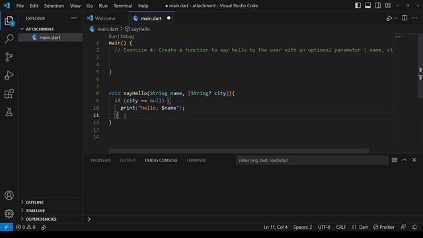Run the Dart file with play button

pos(389,19)
